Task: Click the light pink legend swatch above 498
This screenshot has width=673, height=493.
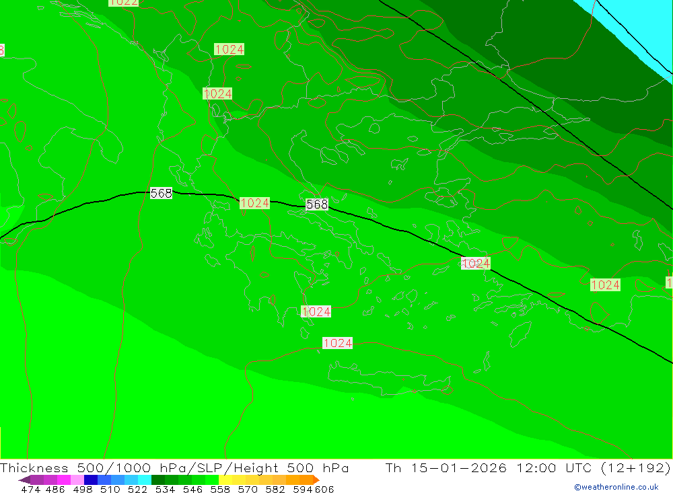Action: pos(77,480)
